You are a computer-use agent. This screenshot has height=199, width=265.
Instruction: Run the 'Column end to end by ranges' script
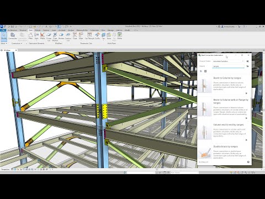tap(247, 140)
